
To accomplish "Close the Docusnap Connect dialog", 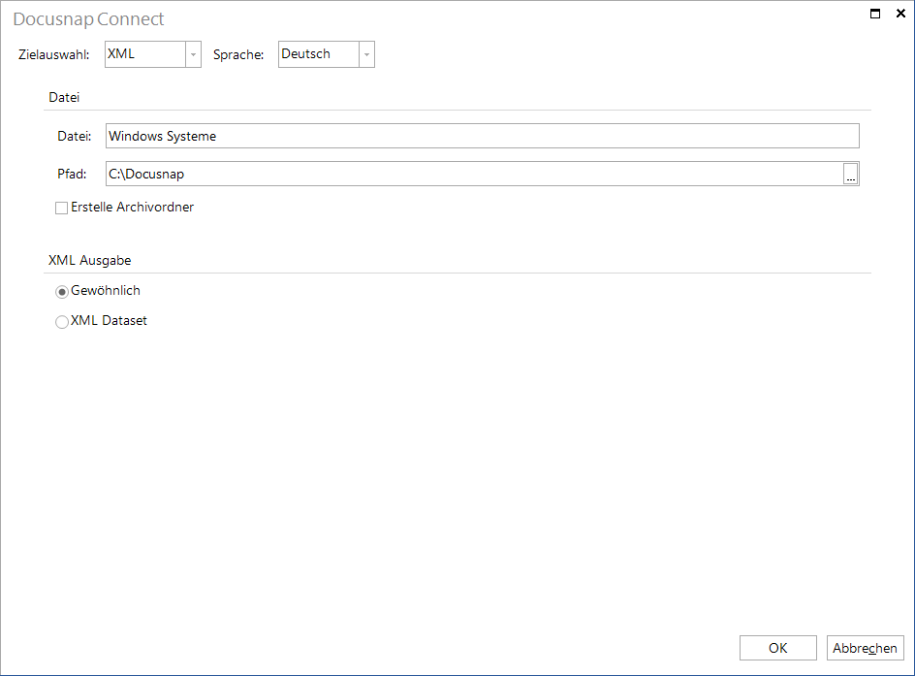I will (x=900, y=14).
